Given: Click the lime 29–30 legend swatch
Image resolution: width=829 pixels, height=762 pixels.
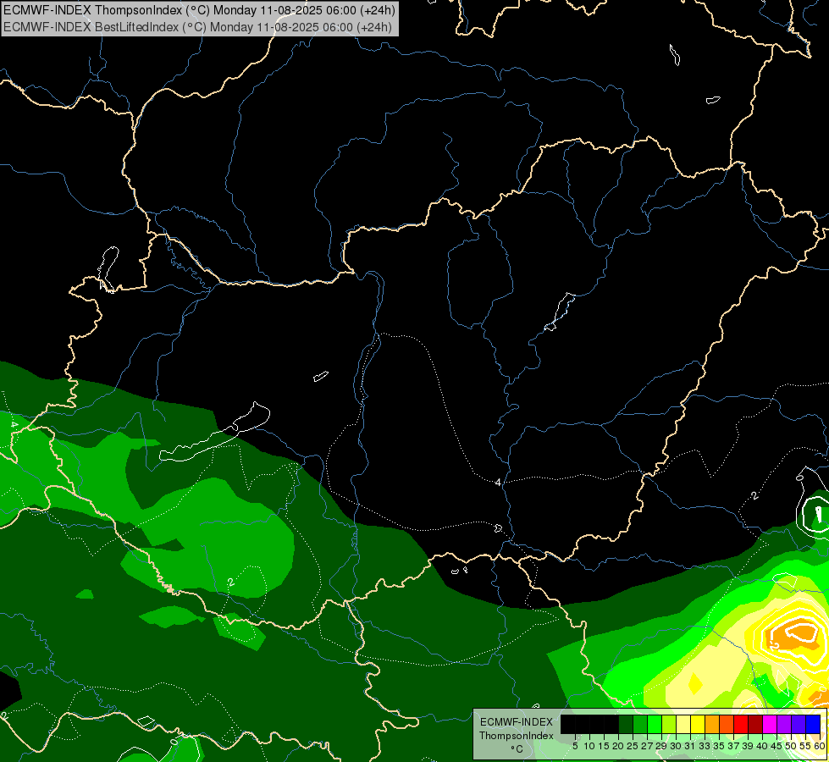Looking at the screenshot, I should [669, 724].
